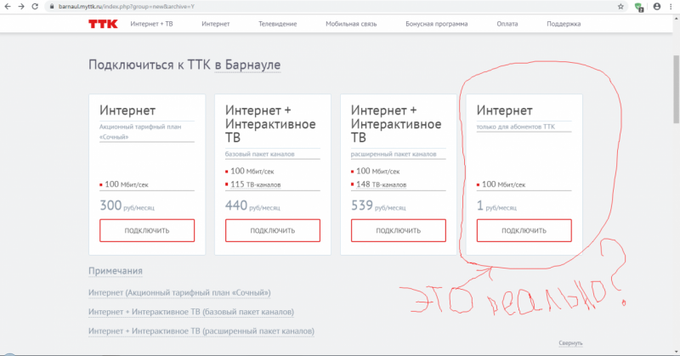This screenshot has height=356, width=680.
Task: Click the 115 ТВ-каналов feature text
Action: [256, 184]
